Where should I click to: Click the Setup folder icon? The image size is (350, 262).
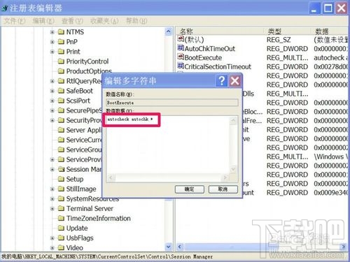(61, 179)
